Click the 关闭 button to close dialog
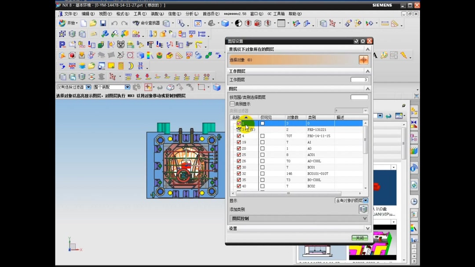 [x=359, y=238]
